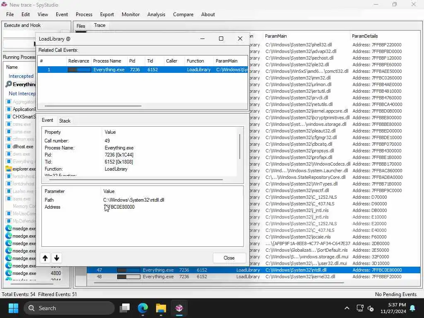Screen dimensions: 424x318
Task: Select the msedge.exe entry with 4800
Action: [34, 273]
